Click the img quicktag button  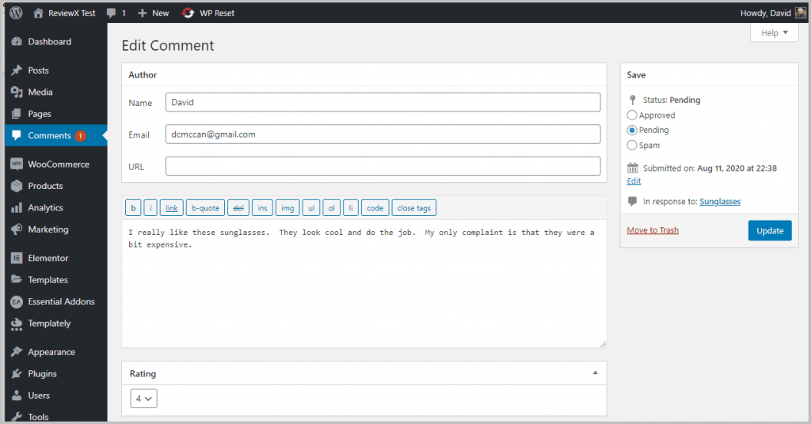tap(287, 208)
